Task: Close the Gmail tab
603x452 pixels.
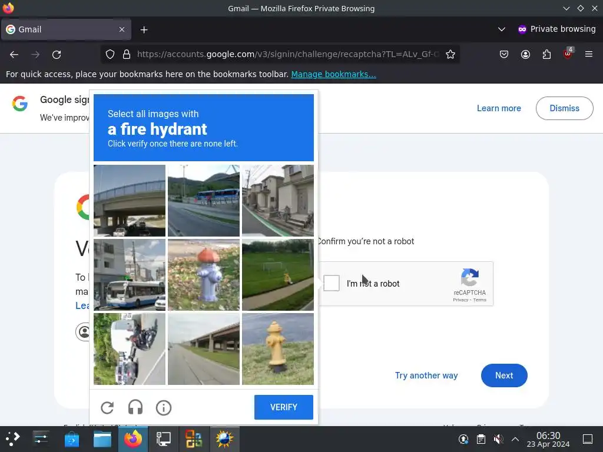Action: [x=122, y=29]
